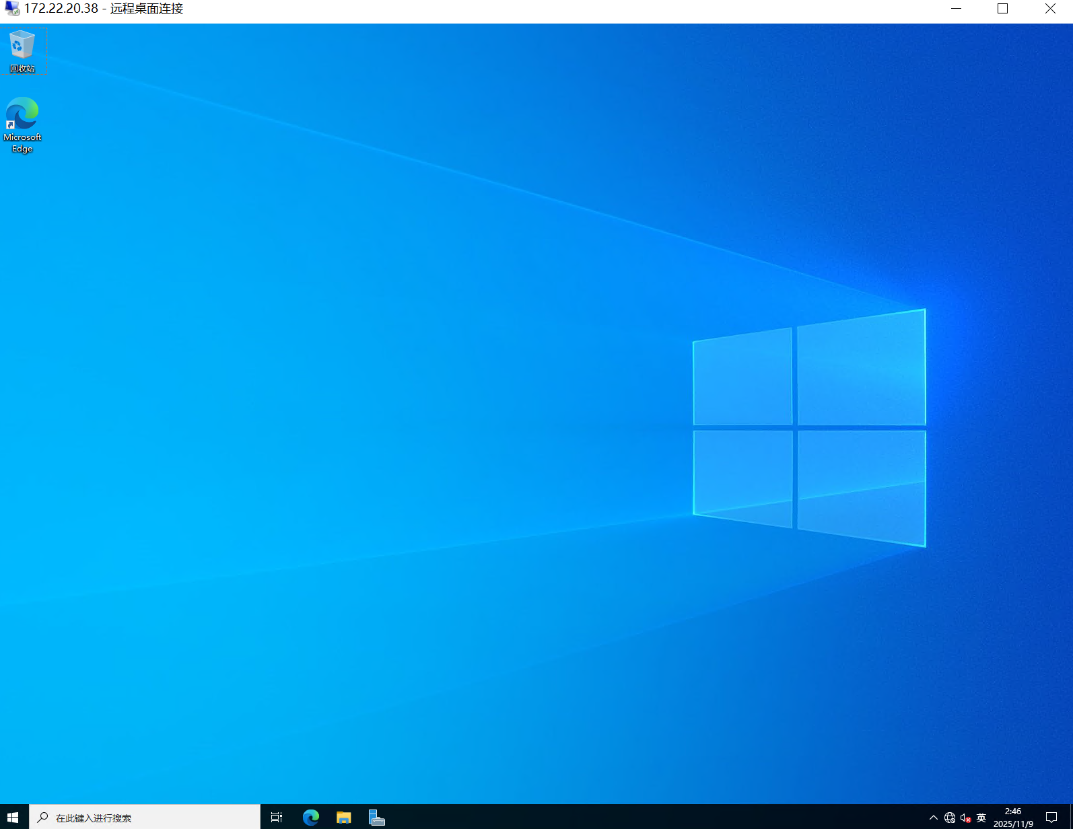Maximize the remote desktop connection window
The height and width of the screenshot is (829, 1073).
point(1002,9)
